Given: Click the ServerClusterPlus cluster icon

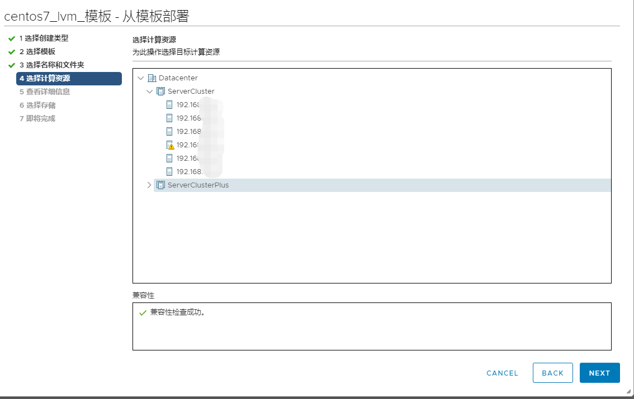Looking at the screenshot, I should point(161,185).
